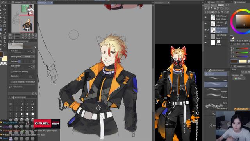Screen dimensions: 250x141
Task: Select the Eraser tool icon
Action: point(1,33)
